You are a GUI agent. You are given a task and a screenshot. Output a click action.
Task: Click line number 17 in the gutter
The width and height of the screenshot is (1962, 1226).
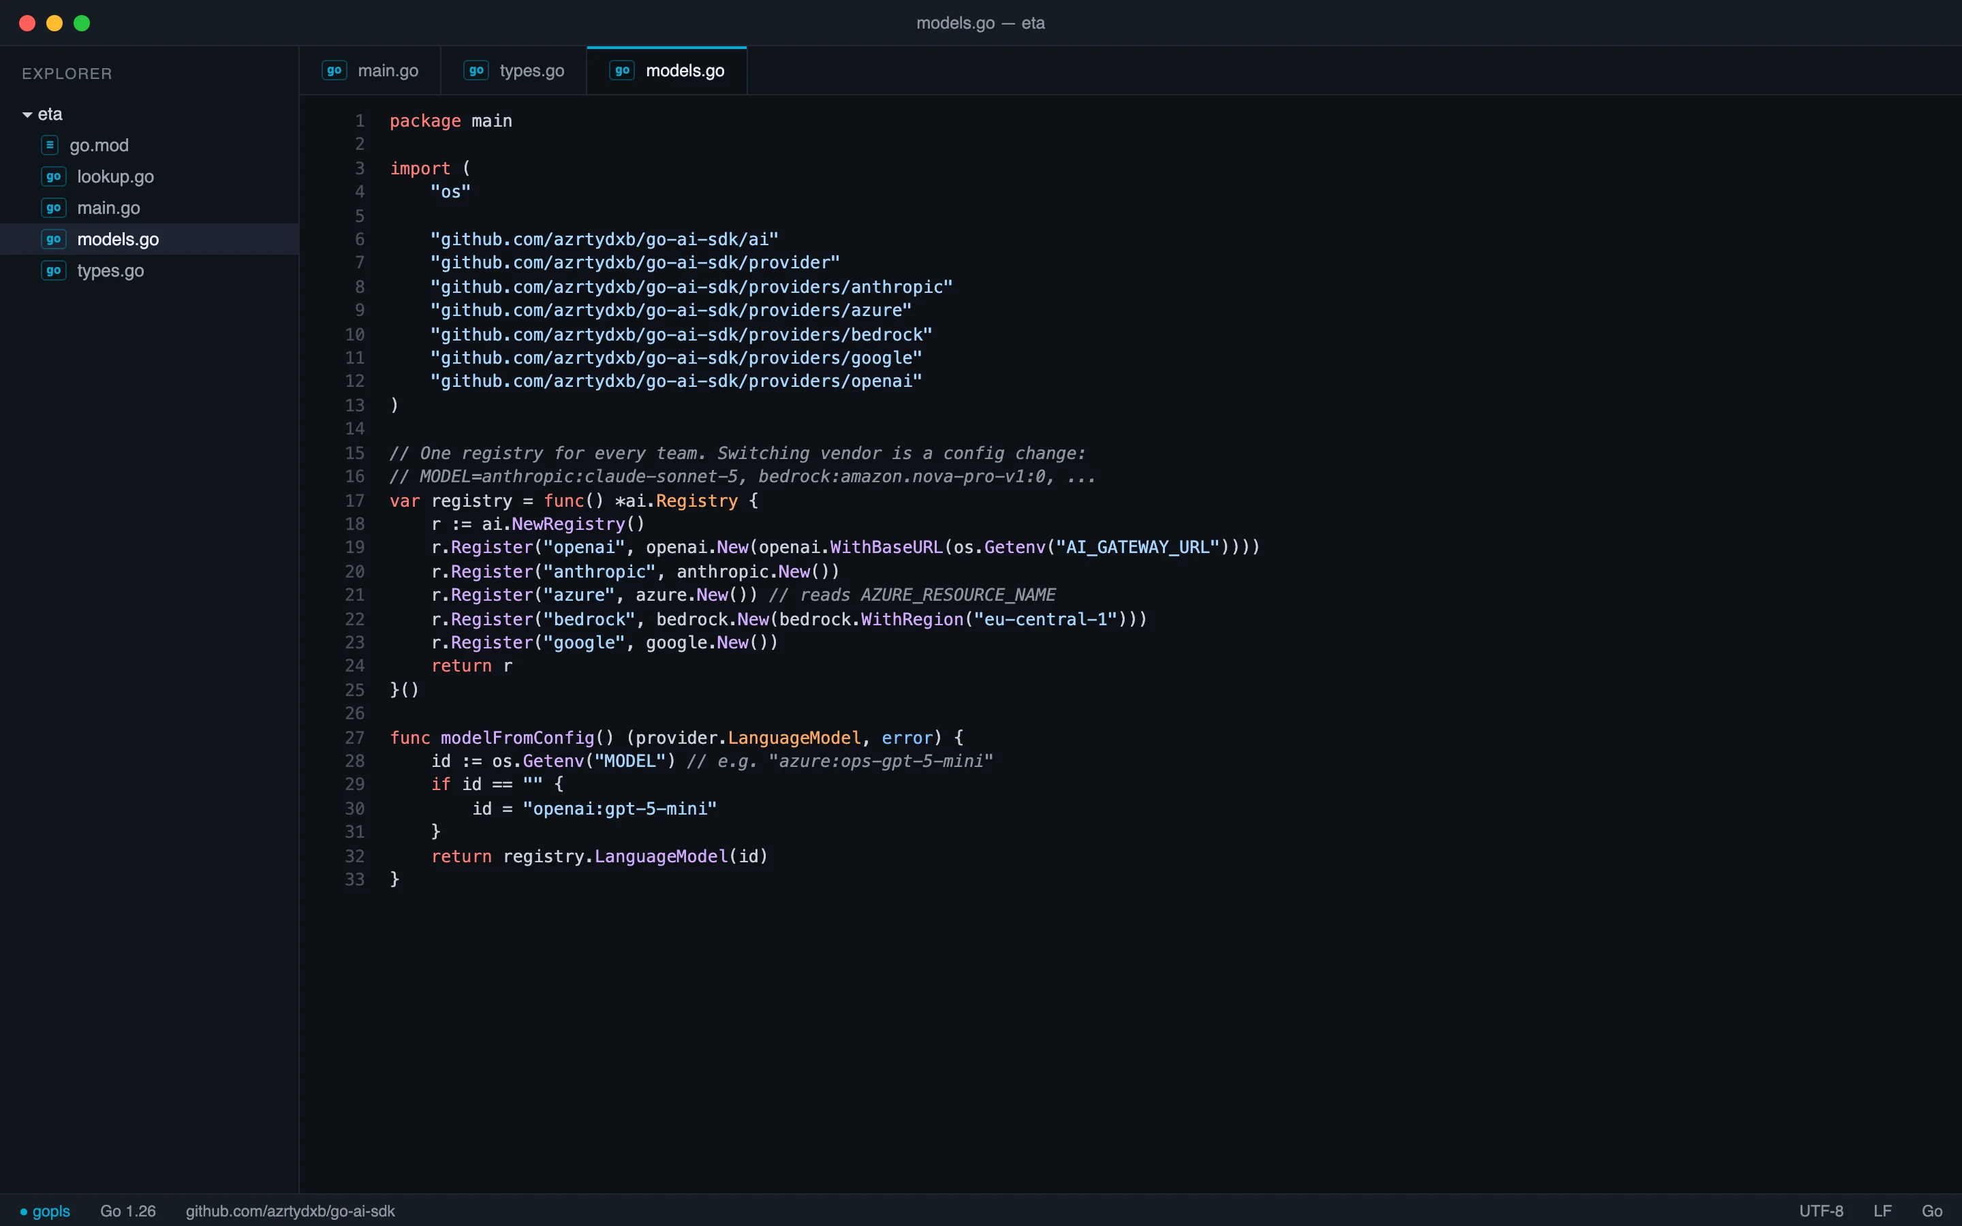(x=355, y=501)
